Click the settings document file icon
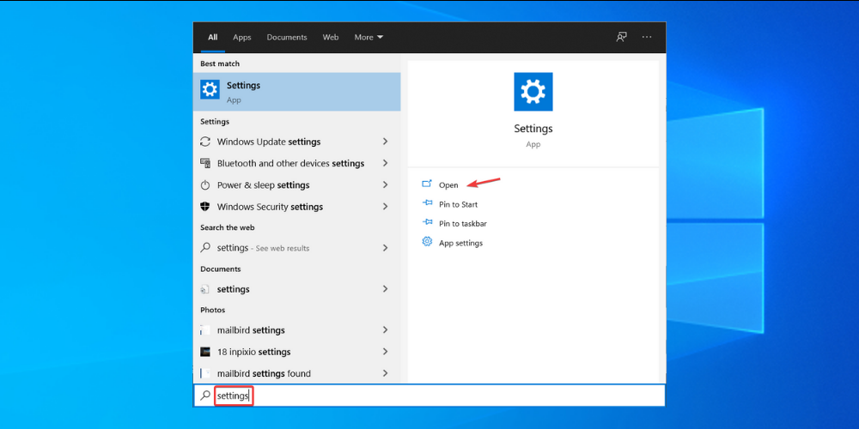The width and height of the screenshot is (859, 429). point(205,289)
